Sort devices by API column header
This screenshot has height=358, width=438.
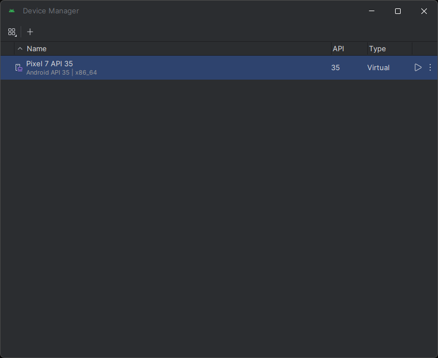click(338, 49)
